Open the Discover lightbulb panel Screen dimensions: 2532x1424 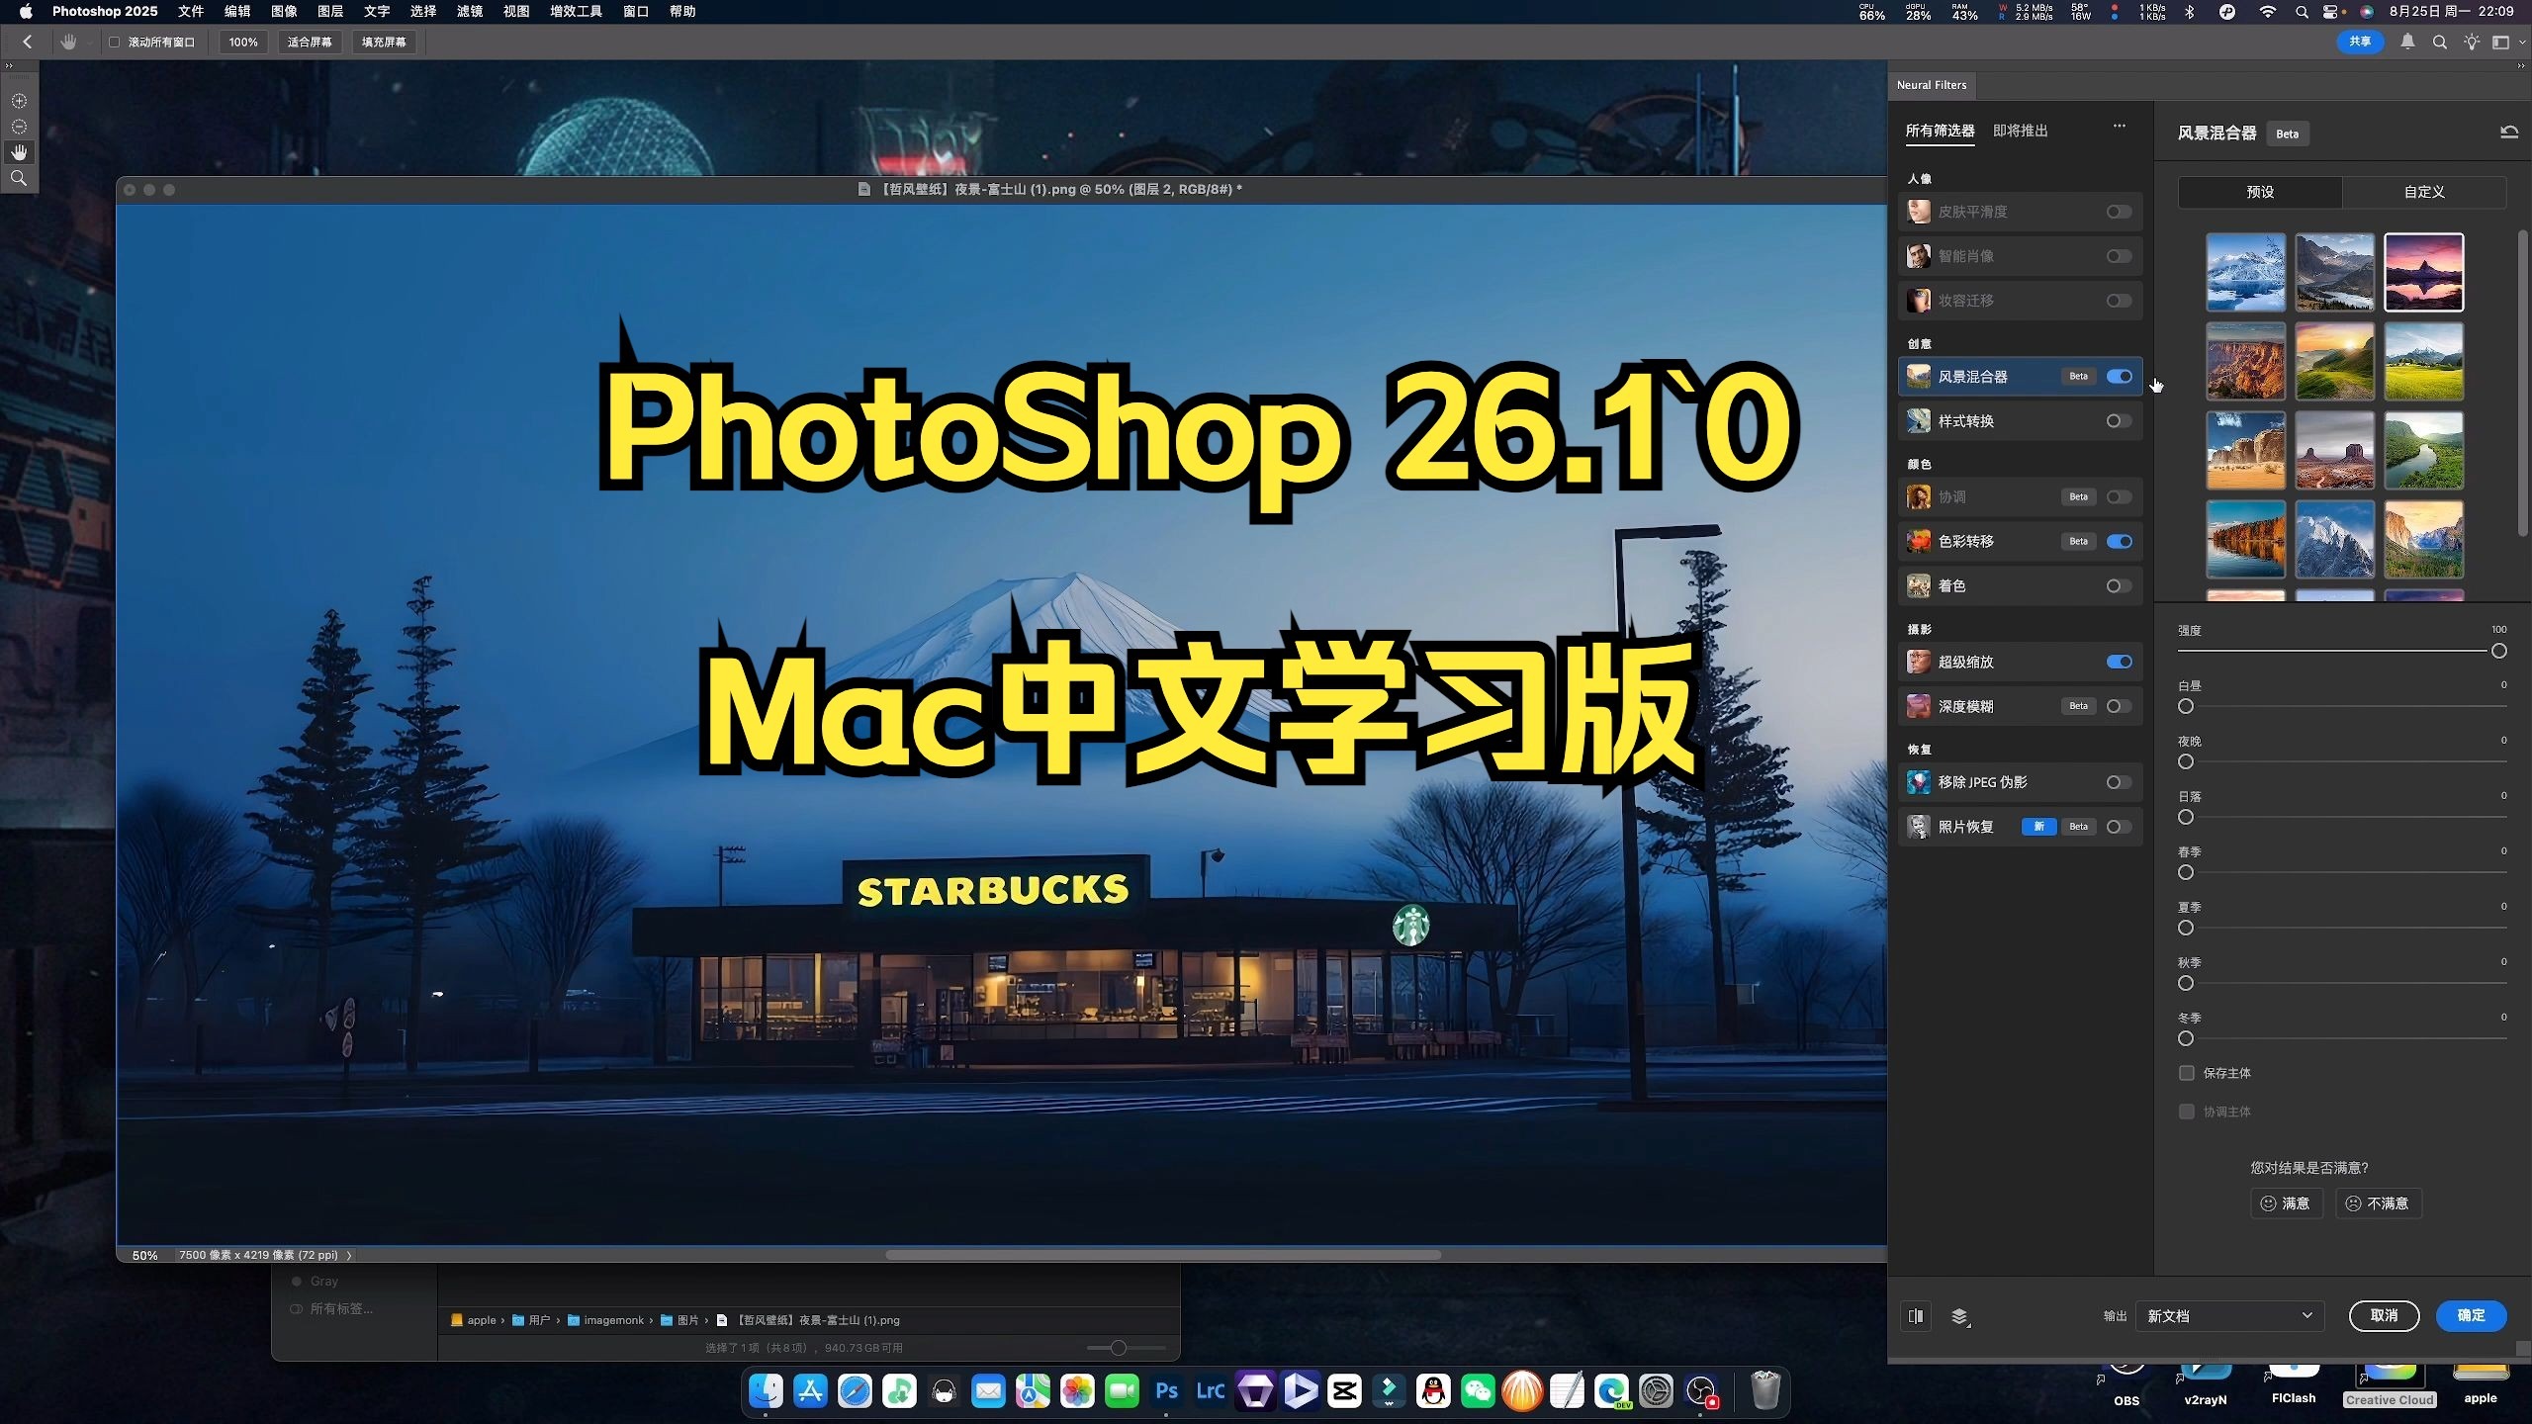point(2472,42)
